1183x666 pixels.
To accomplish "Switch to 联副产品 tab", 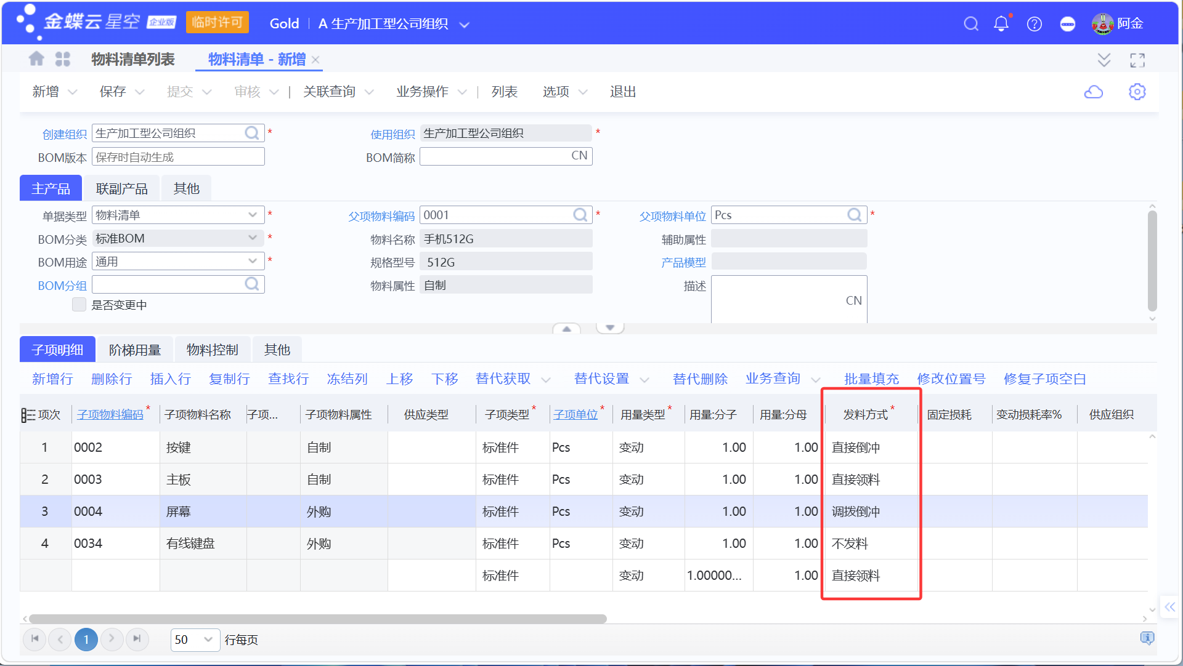I will pyautogui.click(x=122, y=188).
